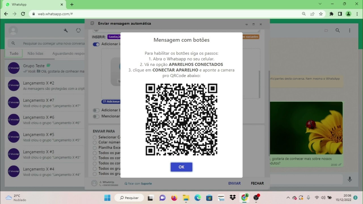Click the browser address bar URL
363x204 pixels.
click(55, 14)
